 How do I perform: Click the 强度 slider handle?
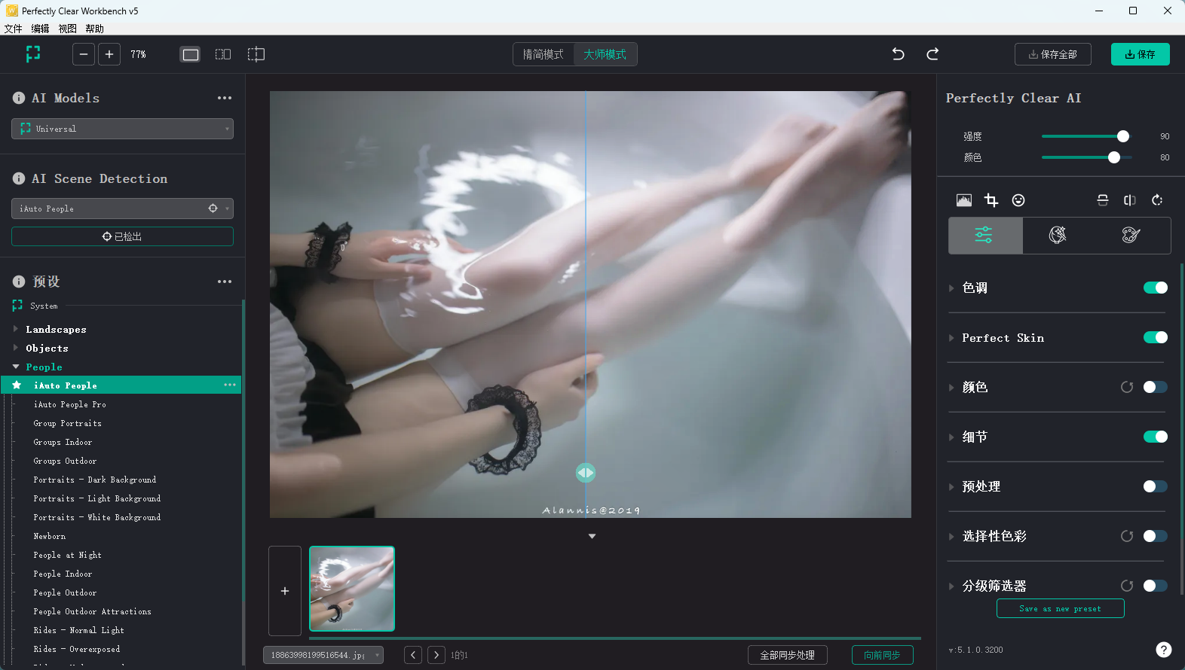tap(1123, 136)
